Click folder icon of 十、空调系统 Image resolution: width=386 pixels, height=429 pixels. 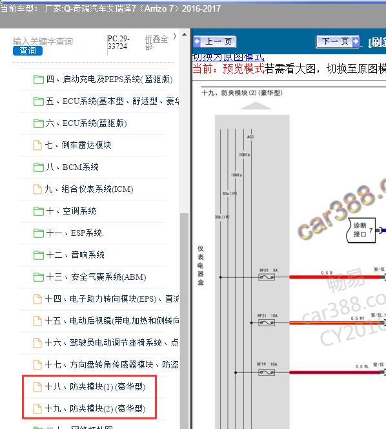point(39,211)
